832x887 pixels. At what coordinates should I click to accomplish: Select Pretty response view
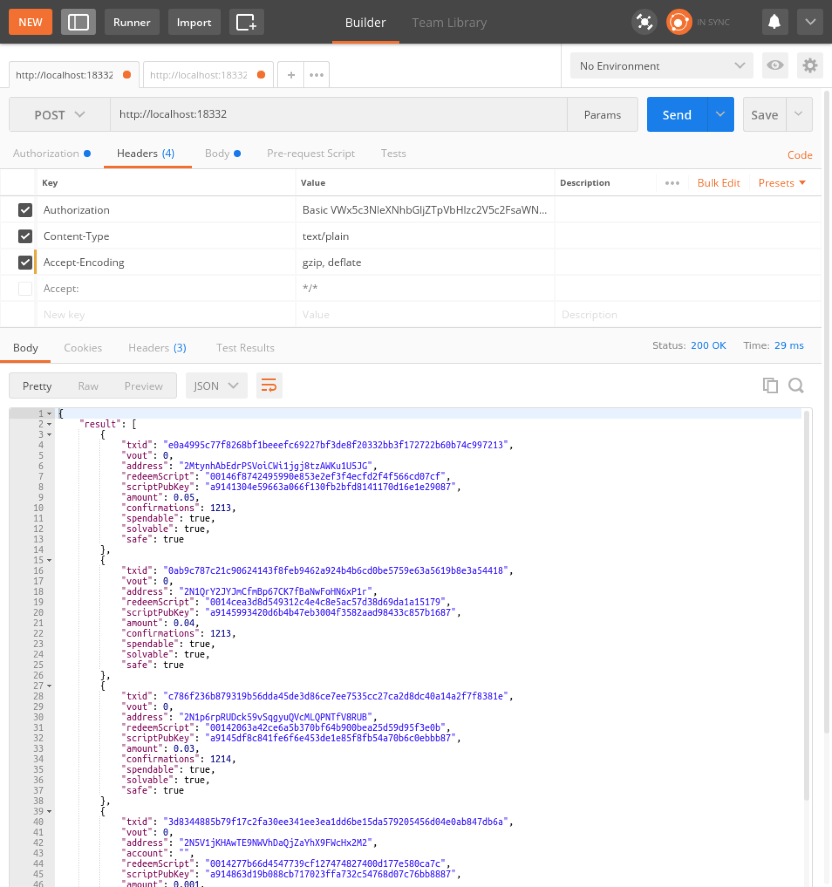click(37, 386)
